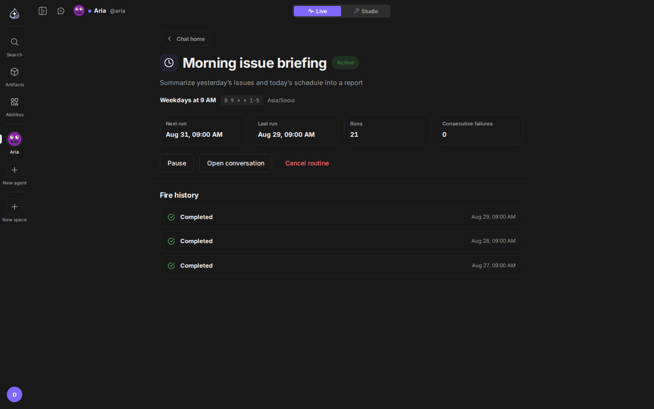Open the Abilities section
Screen dimensions: 654x409
(x=15, y=107)
